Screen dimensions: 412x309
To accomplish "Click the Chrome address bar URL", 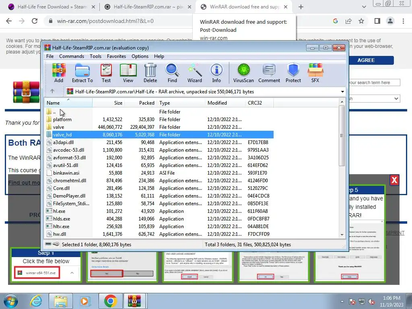I will [105, 21].
